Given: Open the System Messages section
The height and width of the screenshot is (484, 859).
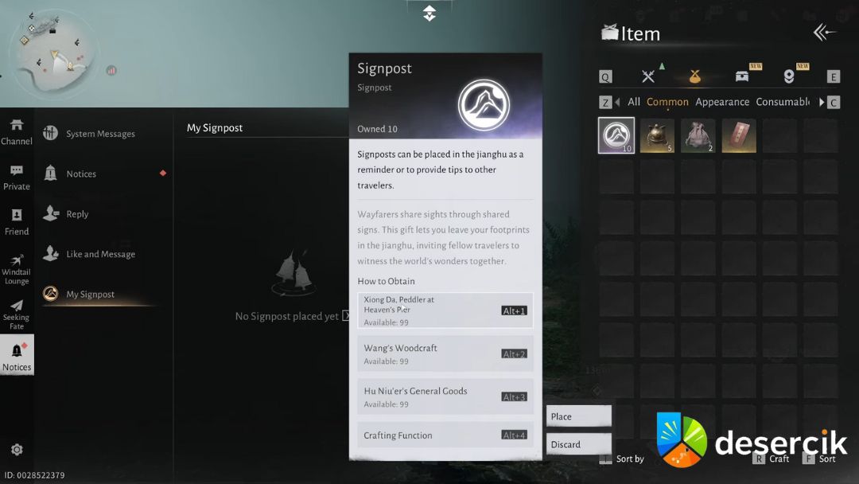Looking at the screenshot, I should (x=100, y=134).
